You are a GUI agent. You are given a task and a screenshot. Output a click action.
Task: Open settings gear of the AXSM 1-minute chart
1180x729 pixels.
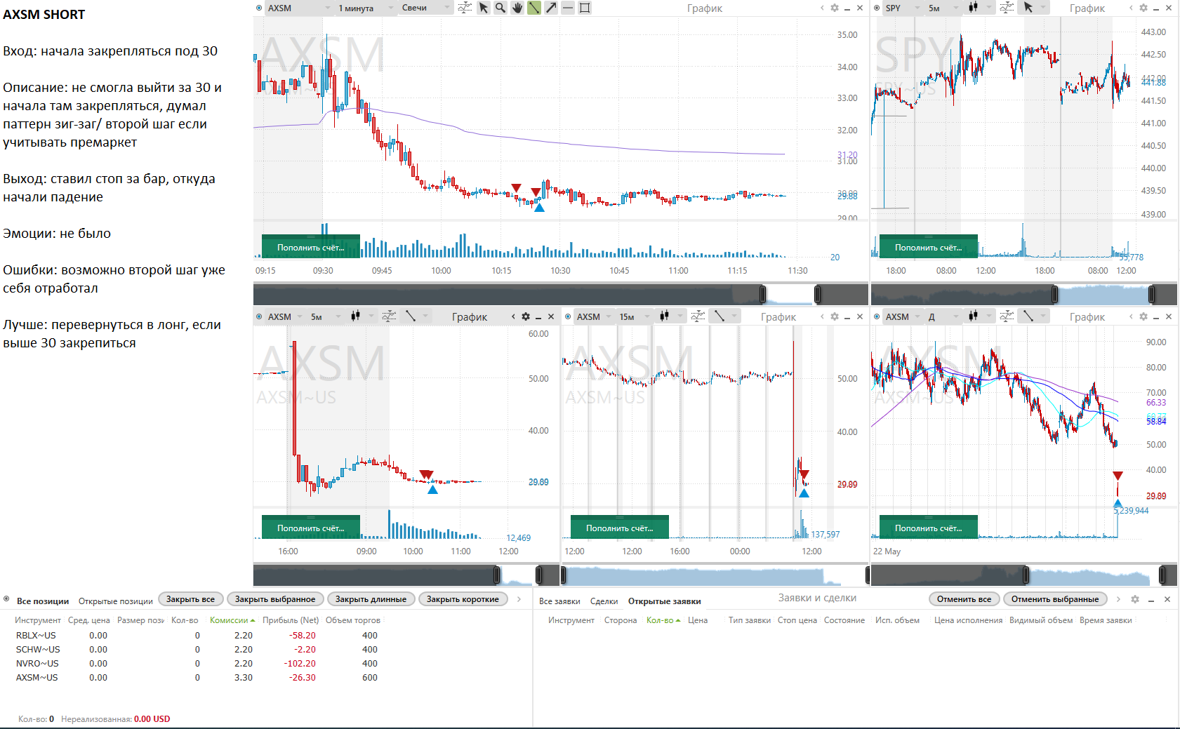pos(835,8)
